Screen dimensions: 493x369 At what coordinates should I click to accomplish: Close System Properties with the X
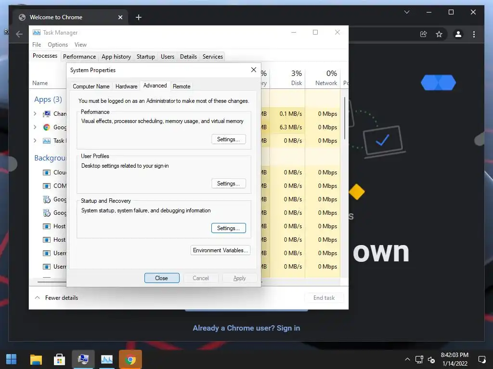[254, 70]
